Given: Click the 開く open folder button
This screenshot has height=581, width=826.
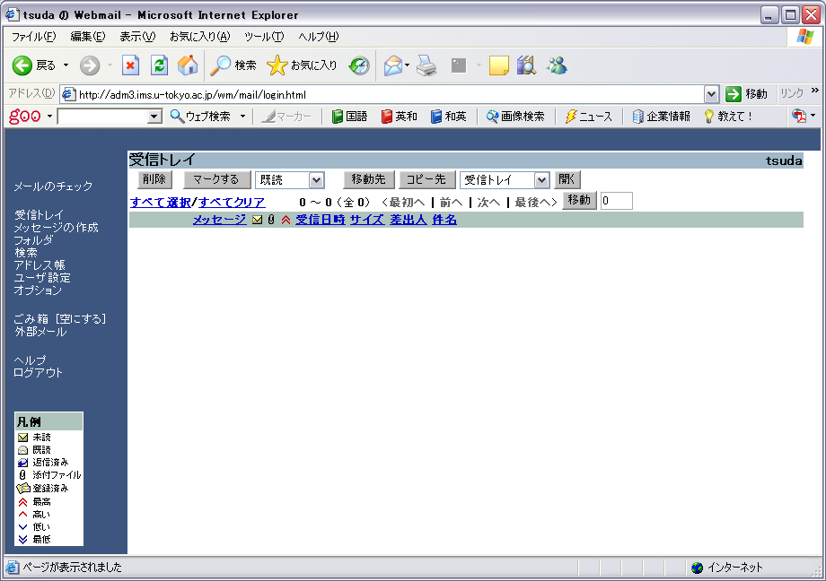Looking at the screenshot, I should click(567, 179).
